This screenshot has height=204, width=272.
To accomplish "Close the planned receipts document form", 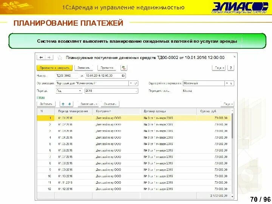I will click(x=235, y=57).
